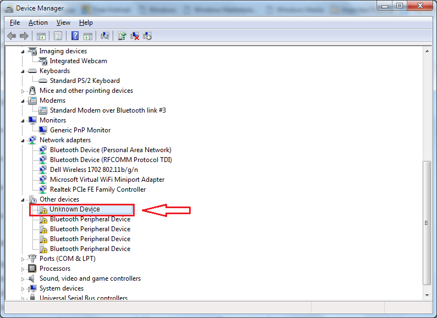Click the vertical scrollbar thumb

point(427,223)
